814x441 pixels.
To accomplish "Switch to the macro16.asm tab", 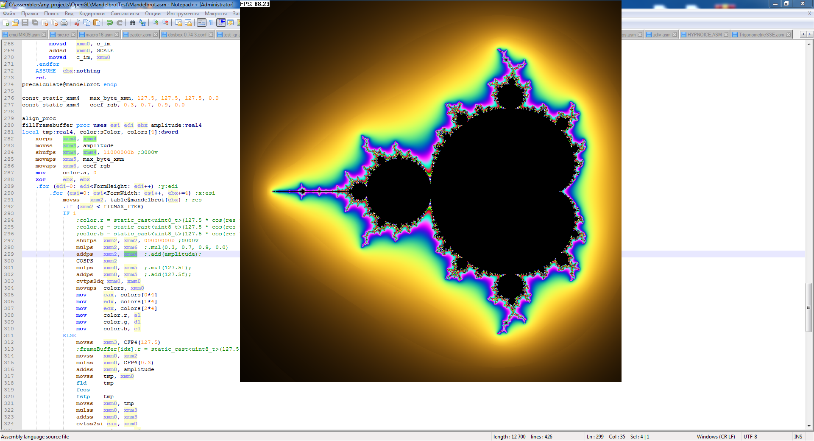I will click(x=99, y=35).
